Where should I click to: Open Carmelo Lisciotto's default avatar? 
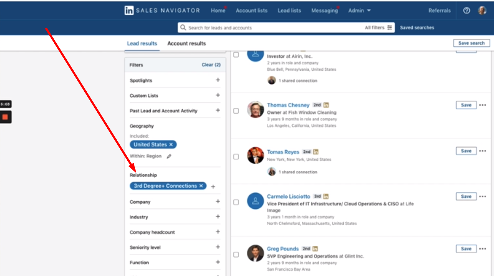[x=255, y=201]
